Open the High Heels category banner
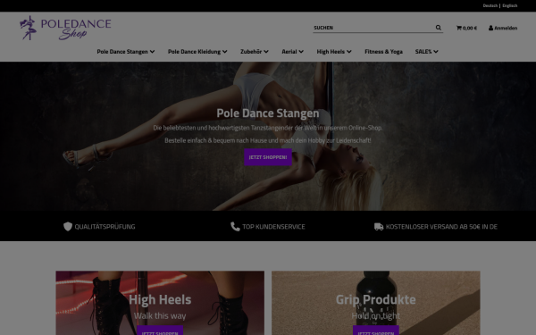The width and height of the screenshot is (536, 335). tap(160, 303)
